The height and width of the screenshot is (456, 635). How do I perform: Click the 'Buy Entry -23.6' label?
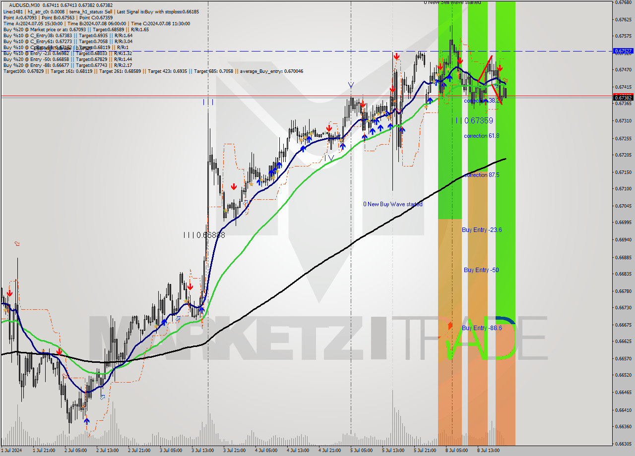coord(482,230)
